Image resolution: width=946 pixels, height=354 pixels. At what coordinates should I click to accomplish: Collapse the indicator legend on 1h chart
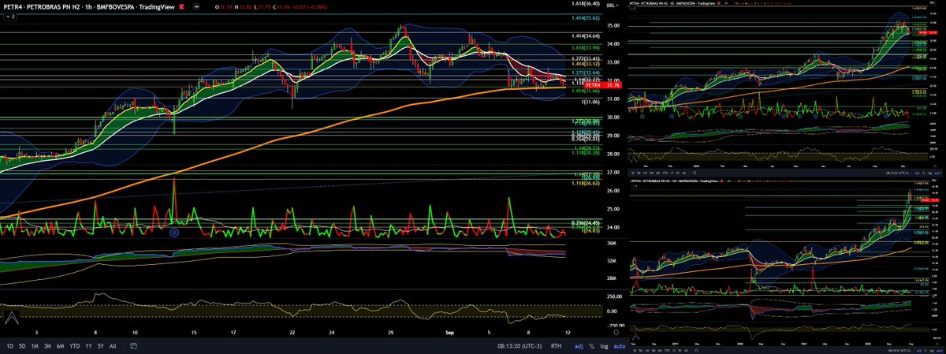click(x=9, y=15)
